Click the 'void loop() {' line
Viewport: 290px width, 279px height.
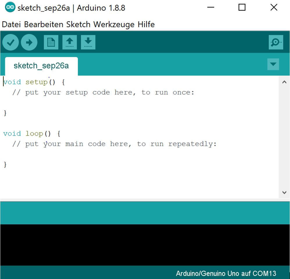point(32,134)
